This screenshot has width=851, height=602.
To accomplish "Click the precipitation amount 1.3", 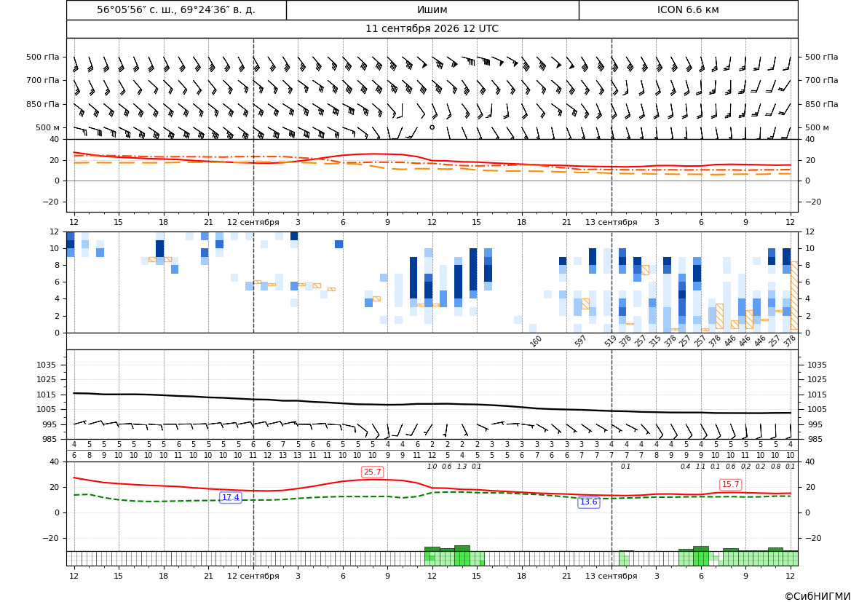I will [462, 467].
